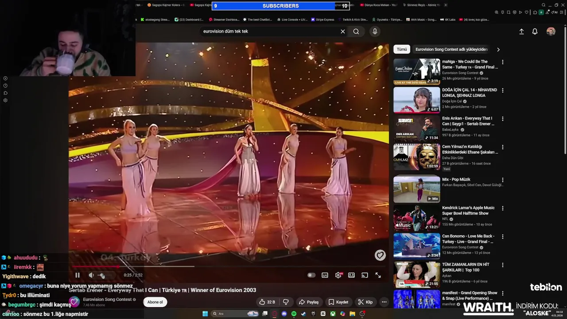This screenshot has width=567, height=319.
Task: Toggle subtitles in the player
Action: click(325, 275)
